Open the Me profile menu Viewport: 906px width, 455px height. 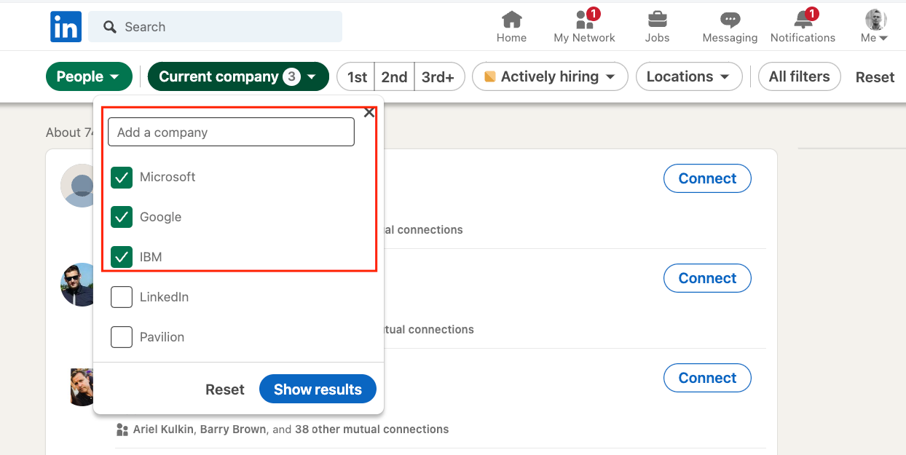pyautogui.click(x=874, y=27)
